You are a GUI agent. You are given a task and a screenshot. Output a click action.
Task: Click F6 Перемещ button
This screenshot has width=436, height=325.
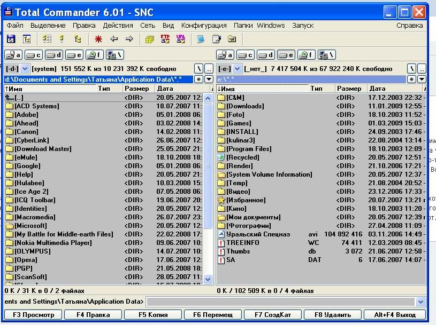click(213, 315)
